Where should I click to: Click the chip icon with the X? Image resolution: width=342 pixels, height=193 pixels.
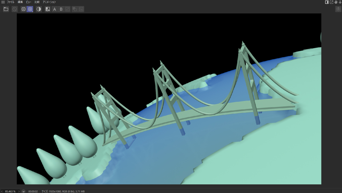23,9
